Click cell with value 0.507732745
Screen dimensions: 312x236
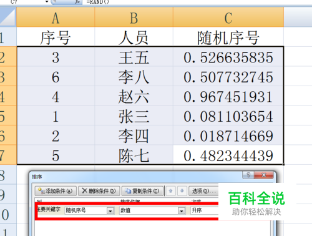[228, 76]
